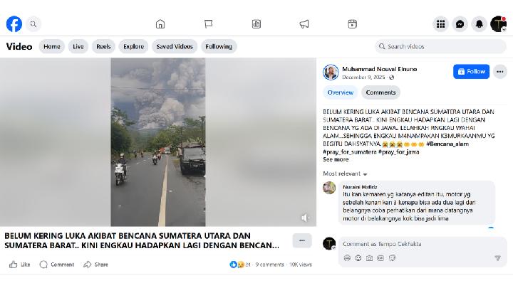Screen dimensions: 513x288
Task: Open the three-dot options beside Follow
Action: click(x=500, y=72)
